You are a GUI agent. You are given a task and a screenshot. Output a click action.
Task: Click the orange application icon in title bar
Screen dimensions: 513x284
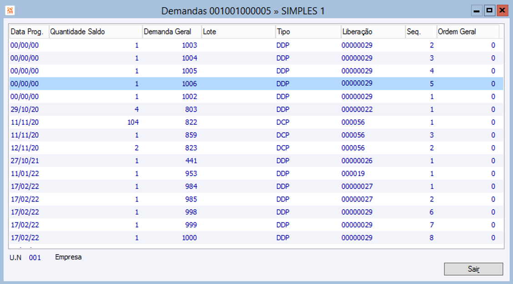(10, 11)
